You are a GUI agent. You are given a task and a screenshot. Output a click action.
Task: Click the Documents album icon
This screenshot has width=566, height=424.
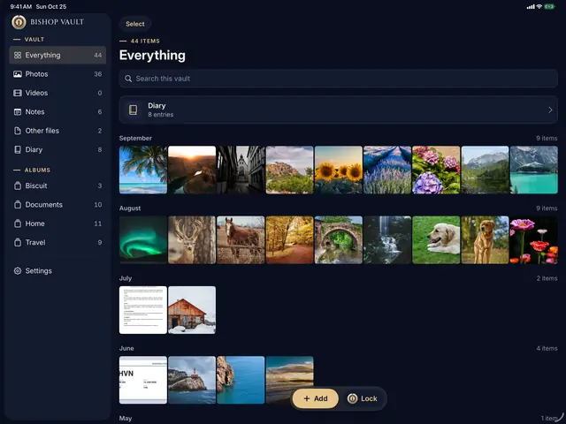[18, 204]
